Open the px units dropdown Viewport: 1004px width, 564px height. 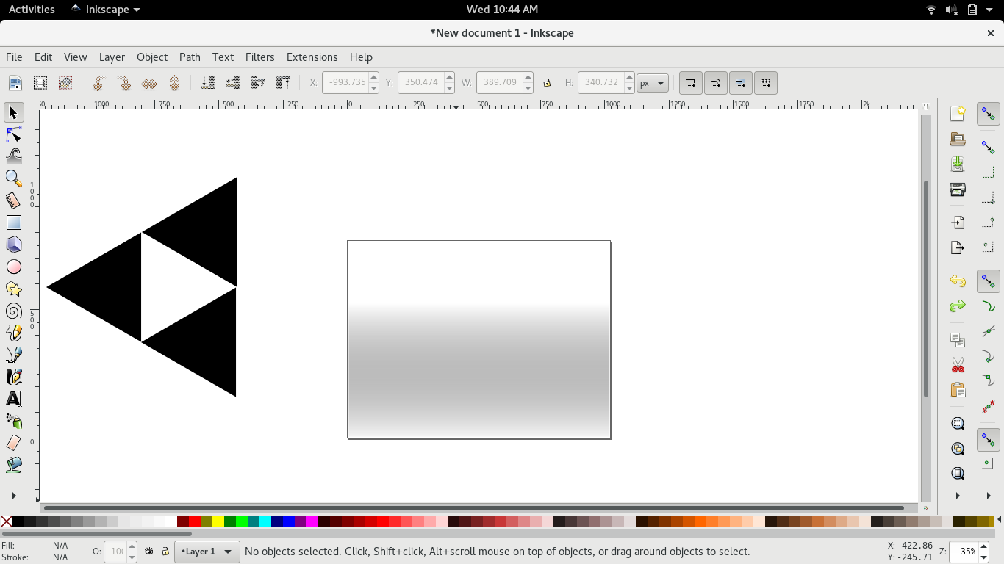click(x=652, y=83)
